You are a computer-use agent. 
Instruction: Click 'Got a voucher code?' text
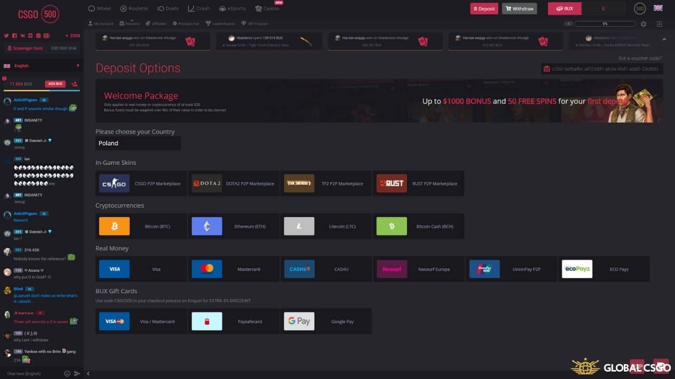(x=640, y=58)
